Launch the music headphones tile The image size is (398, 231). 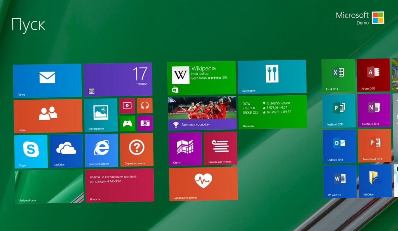click(x=145, y=105)
